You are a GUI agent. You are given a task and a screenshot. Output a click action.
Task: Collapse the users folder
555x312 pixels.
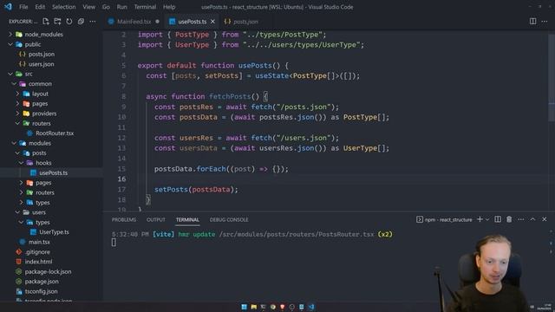pyautogui.click(x=39, y=212)
